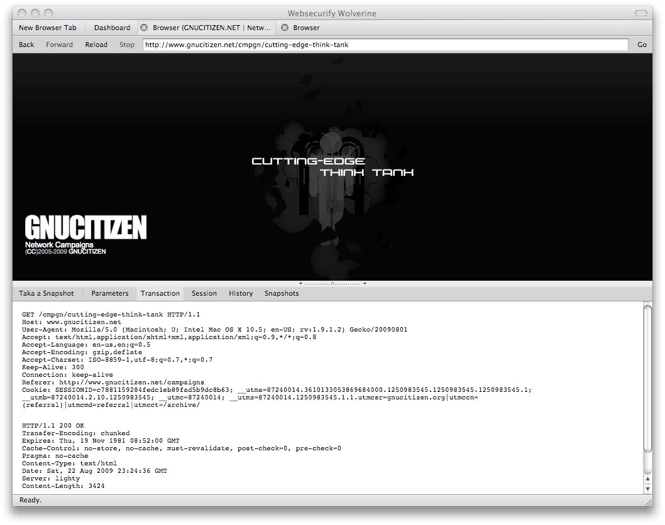Click the Pragma: no-cache line
This screenshot has width=665, height=525.
coord(55,456)
